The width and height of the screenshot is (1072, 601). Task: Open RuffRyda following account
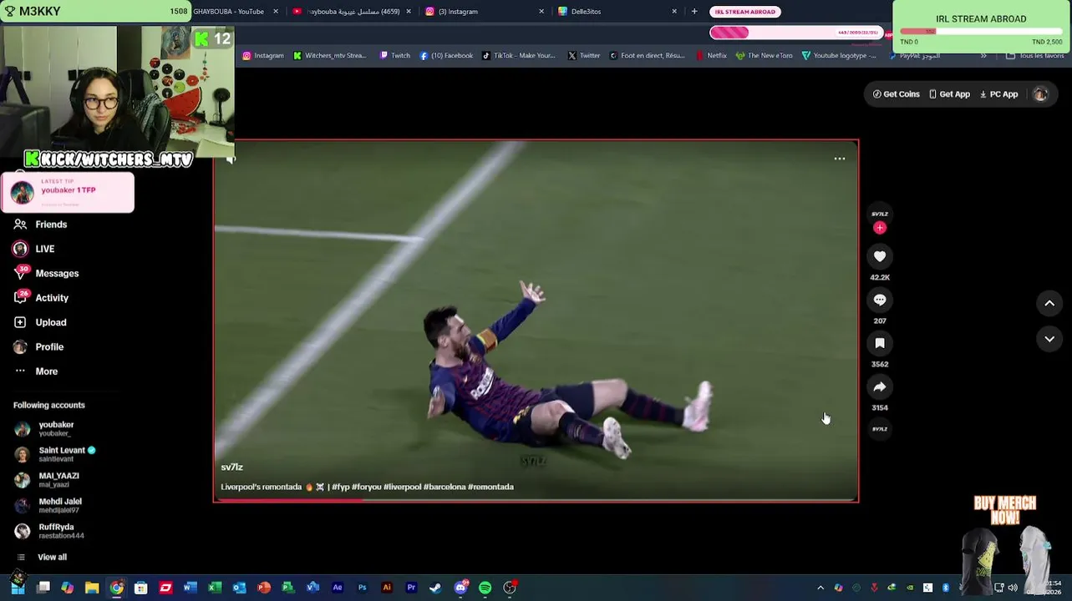tap(50, 531)
